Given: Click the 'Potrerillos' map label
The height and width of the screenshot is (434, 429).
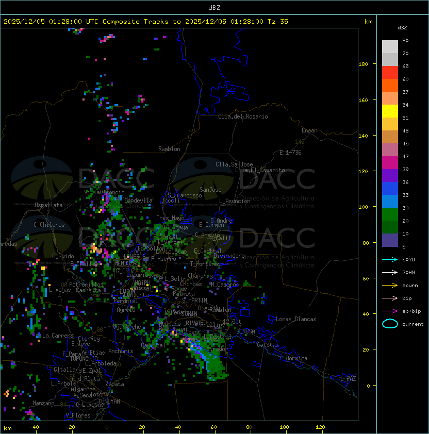Looking at the screenshot, I should pyautogui.click(x=86, y=285).
